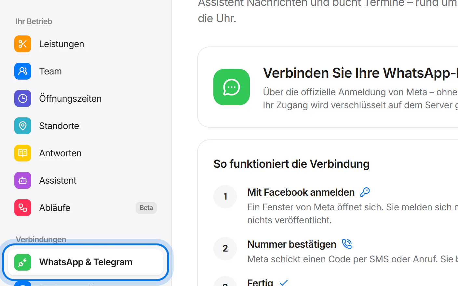Click the Beta badge next to Abläufe
Image resolution: width=458 pixels, height=286 pixels.
(146, 208)
